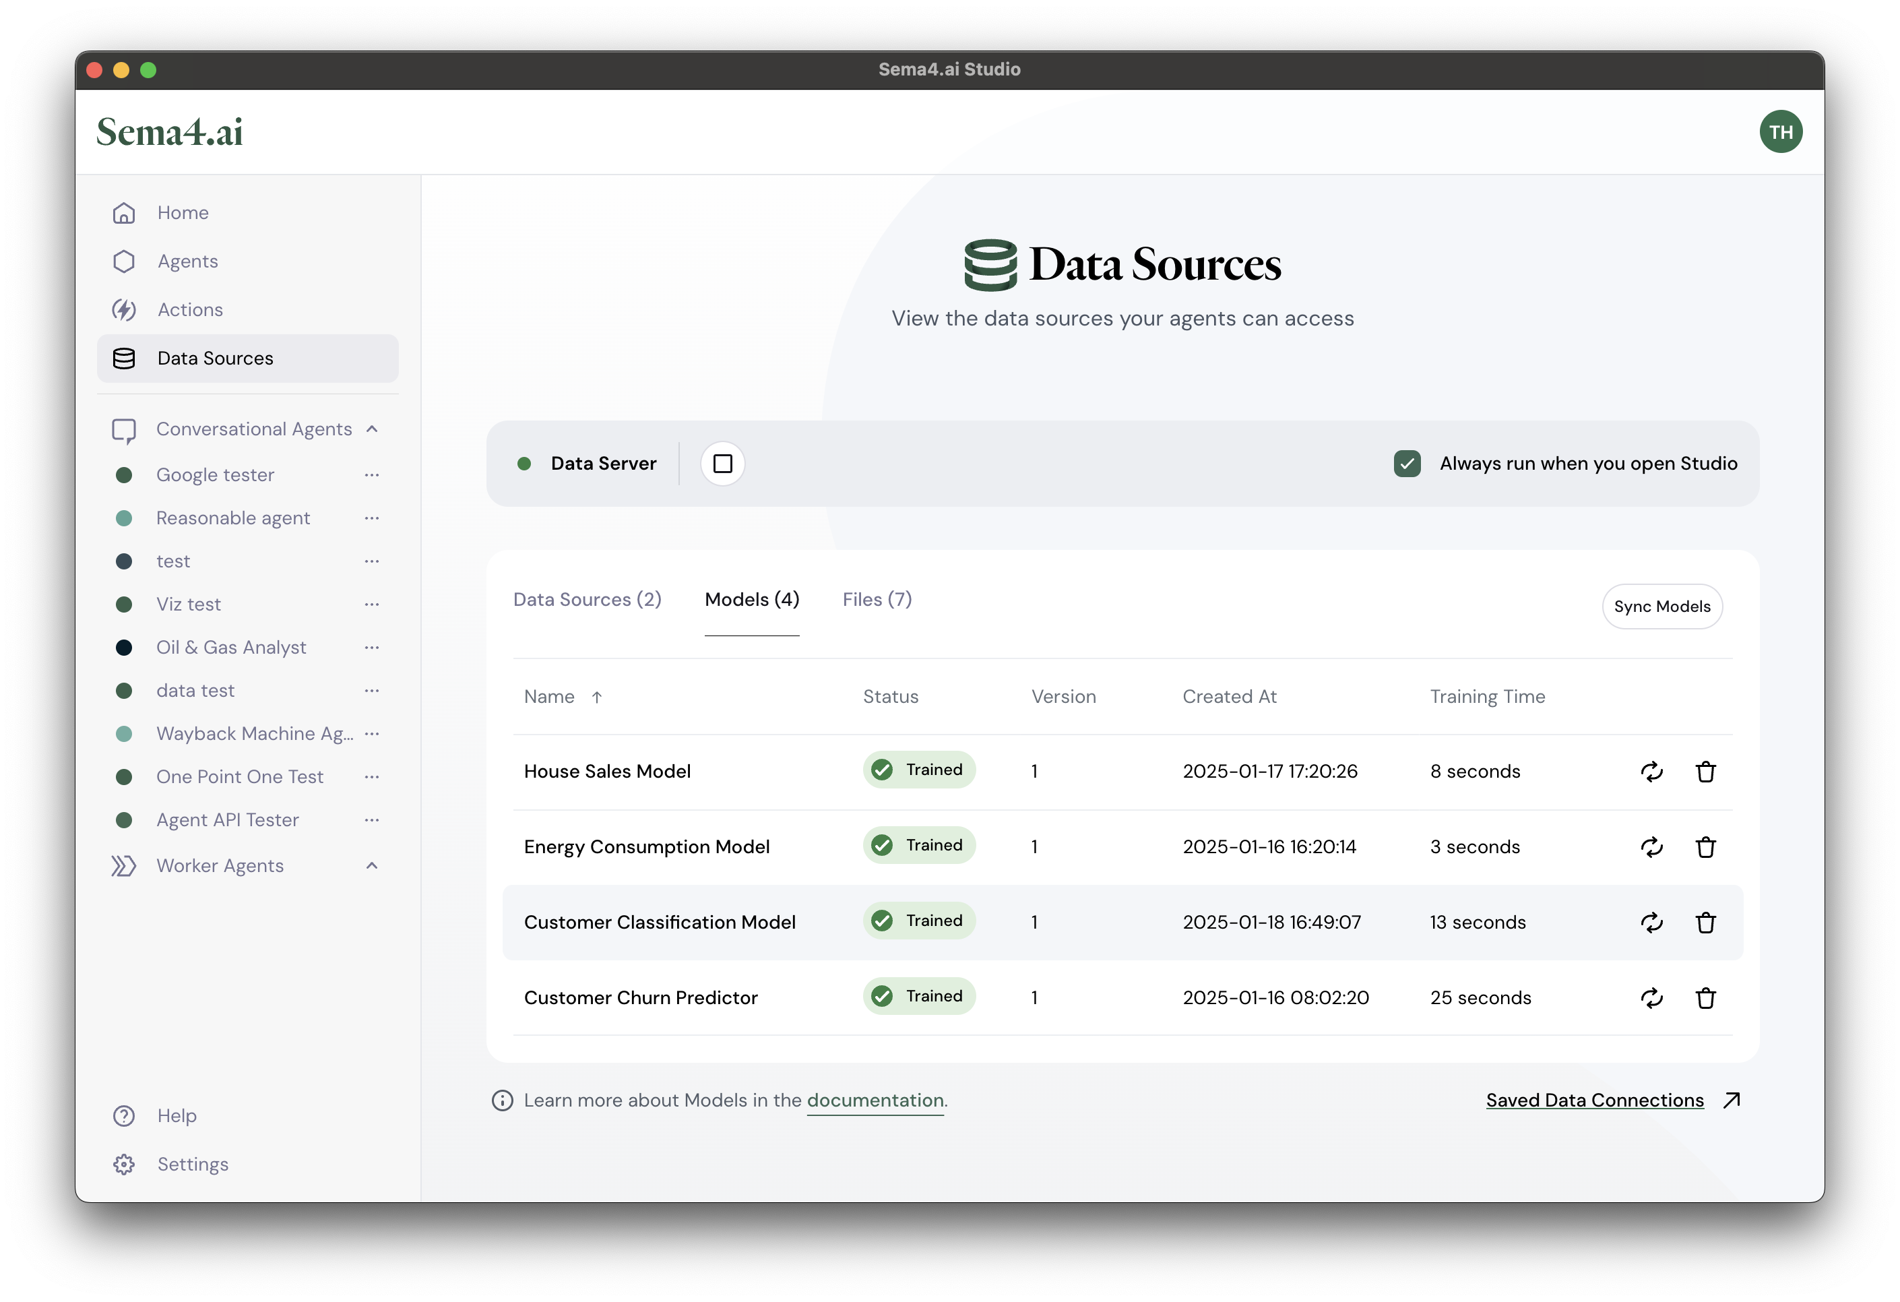1900x1302 pixels.
Task: Switch to the Files (7) tab
Action: click(877, 600)
